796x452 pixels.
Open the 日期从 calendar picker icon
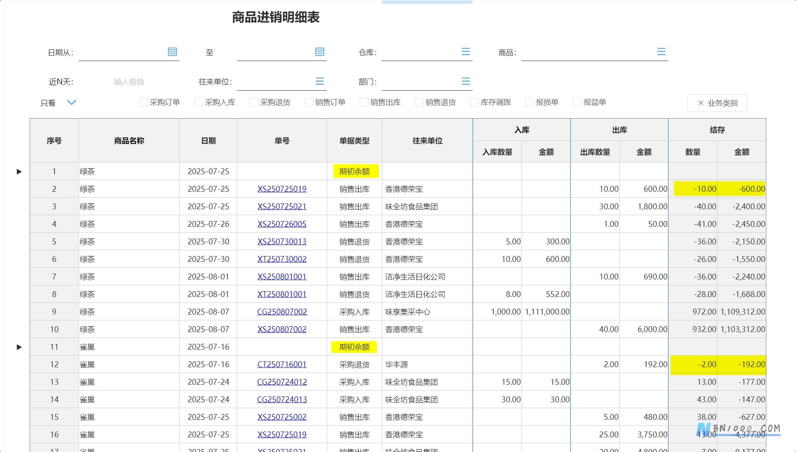172,51
